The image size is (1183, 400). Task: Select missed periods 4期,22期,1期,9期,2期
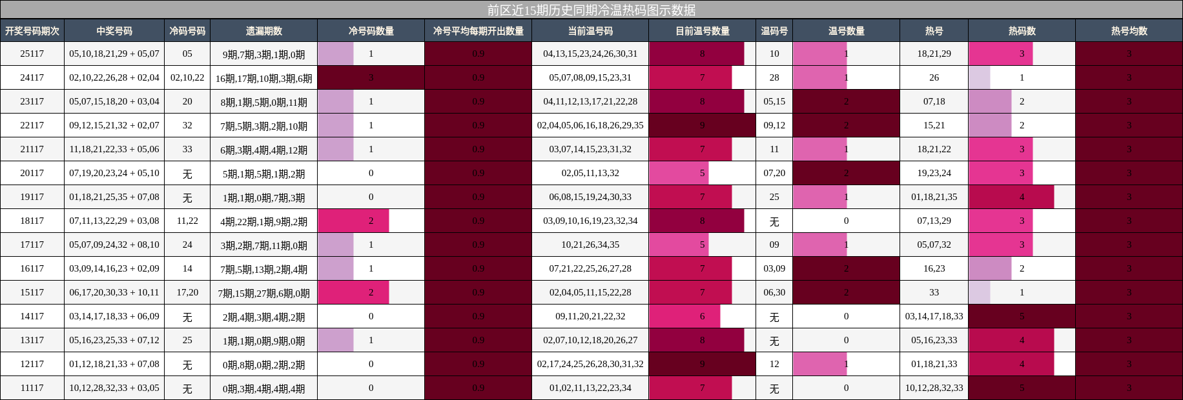tap(263, 221)
